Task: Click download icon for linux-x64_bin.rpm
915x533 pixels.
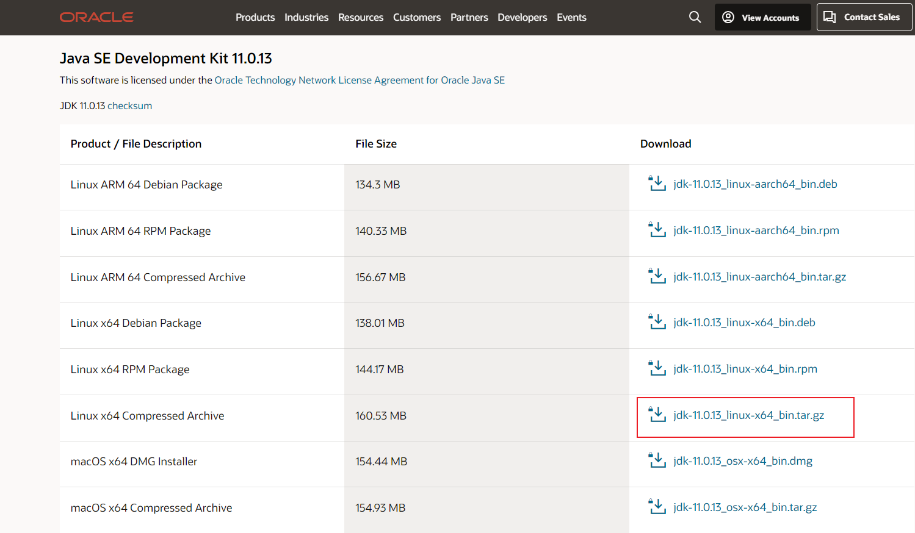Action: point(657,368)
